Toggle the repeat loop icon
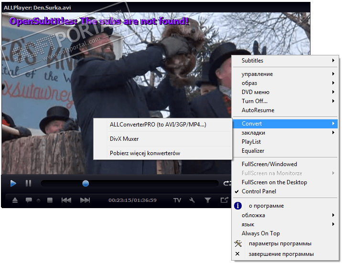The image size is (342, 263). point(227,183)
